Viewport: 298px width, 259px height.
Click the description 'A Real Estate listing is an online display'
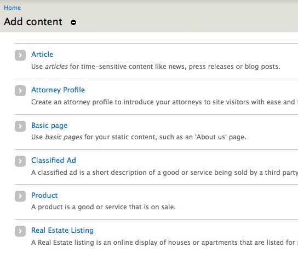pyautogui.click(x=164, y=243)
